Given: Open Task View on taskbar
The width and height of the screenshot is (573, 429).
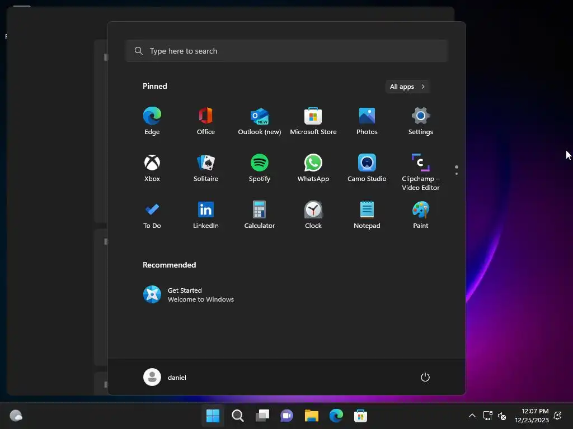Looking at the screenshot, I should (x=262, y=416).
